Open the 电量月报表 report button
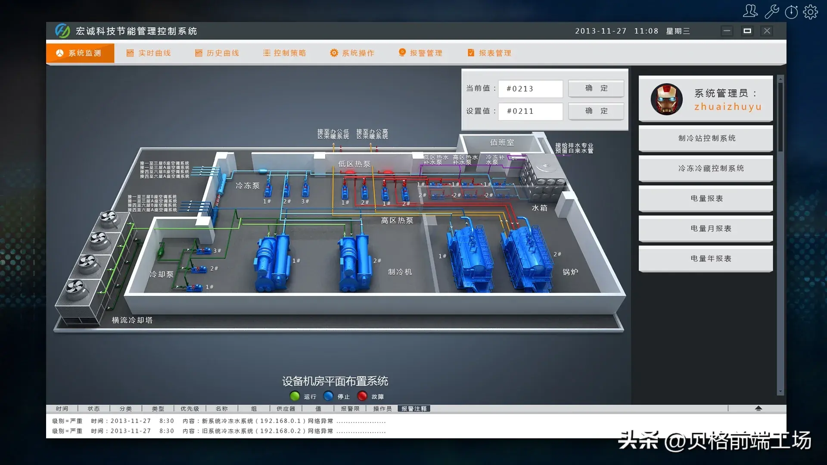 [706, 229]
